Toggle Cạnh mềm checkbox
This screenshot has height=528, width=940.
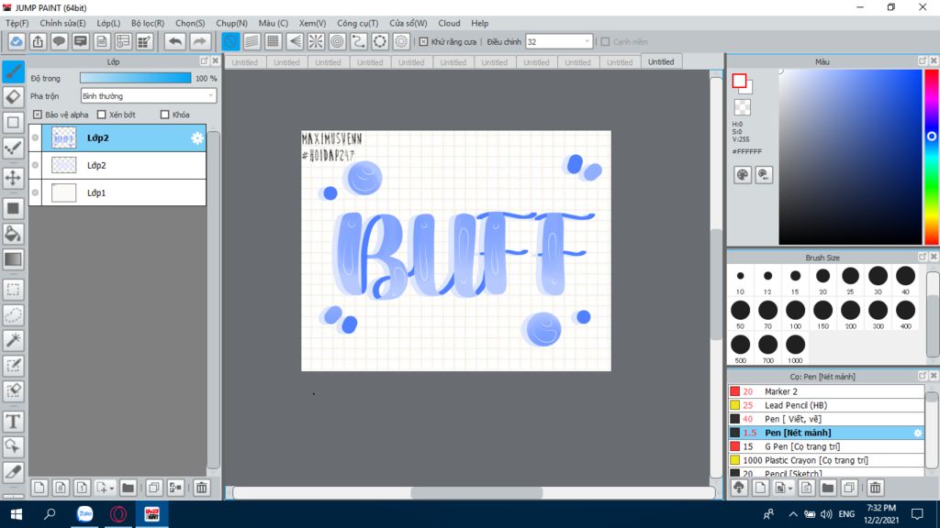click(x=606, y=42)
